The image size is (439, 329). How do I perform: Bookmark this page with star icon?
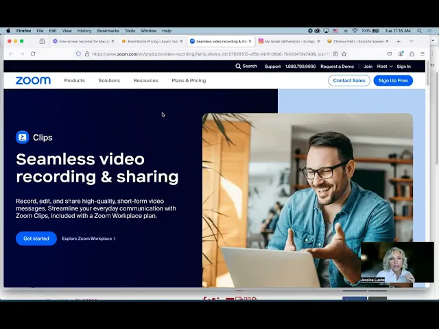tap(344, 54)
